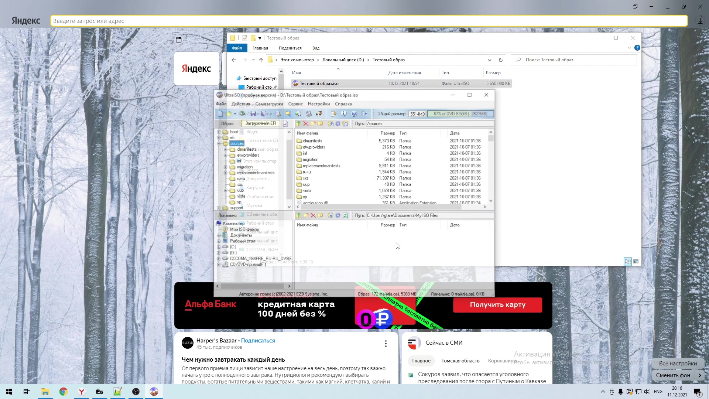709x399 pixels.
Task: Click the Yandex address bar input
Action: (x=369, y=21)
